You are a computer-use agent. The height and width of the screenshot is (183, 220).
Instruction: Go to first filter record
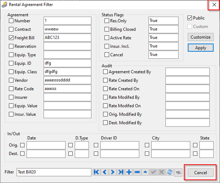pyautogui.click(x=96, y=172)
